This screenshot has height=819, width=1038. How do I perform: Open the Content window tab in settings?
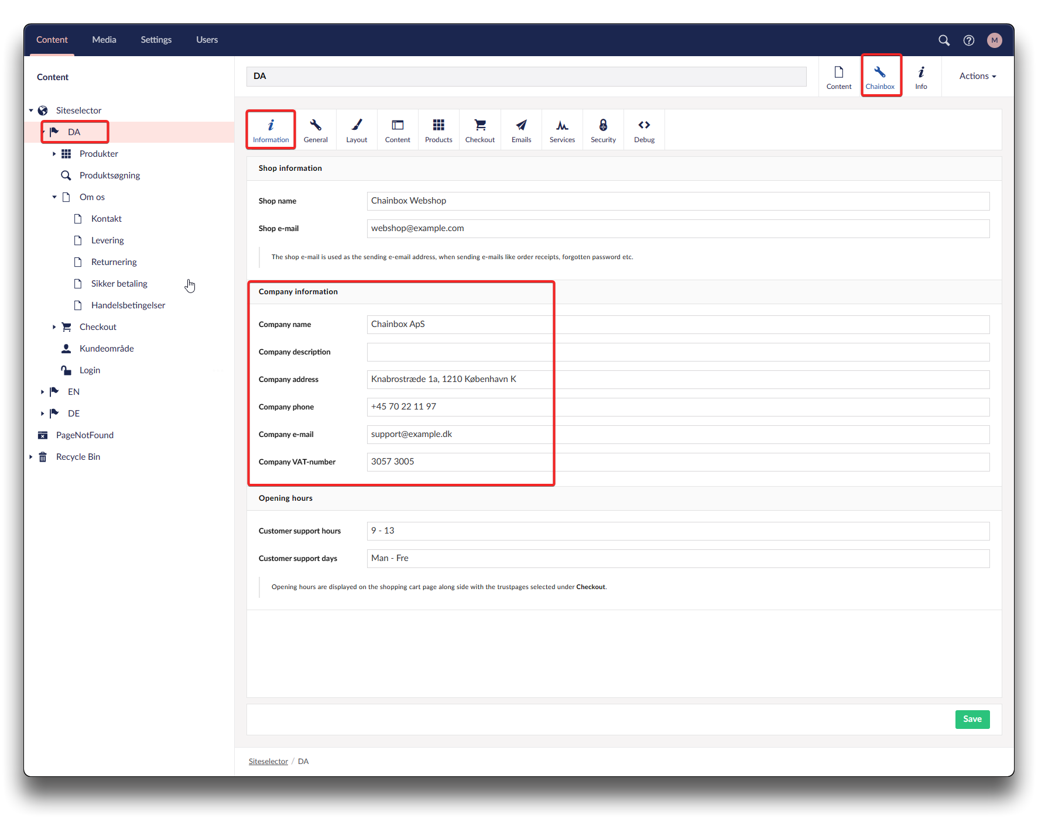(398, 130)
